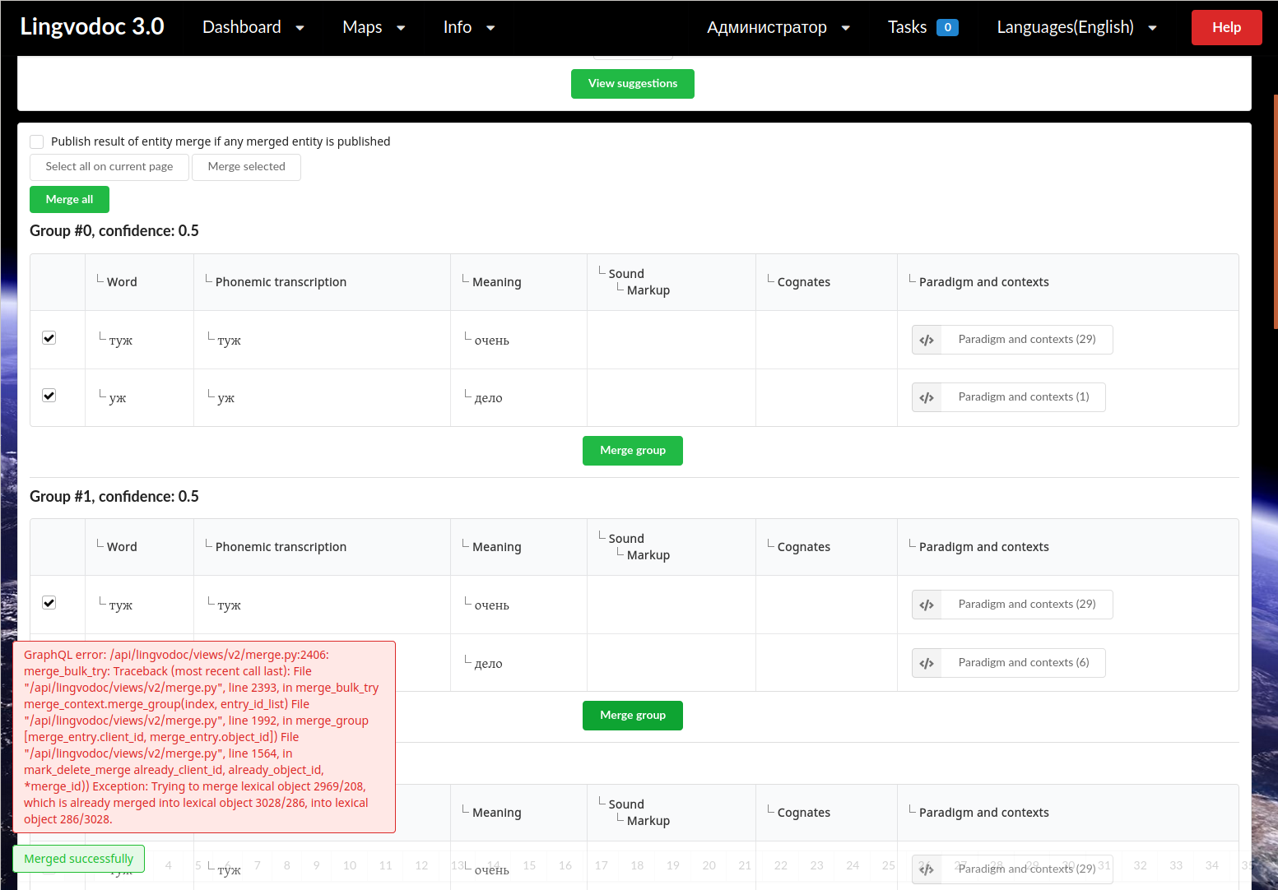This screenshot has width=1278, height=890.
Task: Open code icon for Group #0 туж paradigms
Action: coord(927,340)
